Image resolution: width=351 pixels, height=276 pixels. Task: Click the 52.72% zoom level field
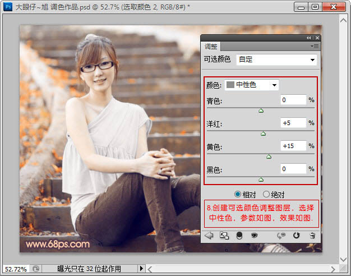[x=15, y=269]
